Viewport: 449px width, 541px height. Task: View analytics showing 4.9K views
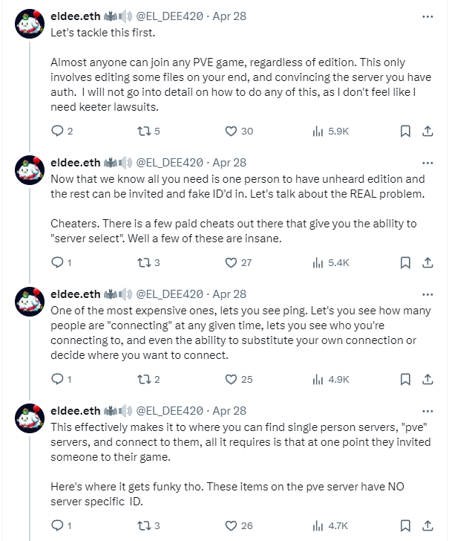[318, 379]
